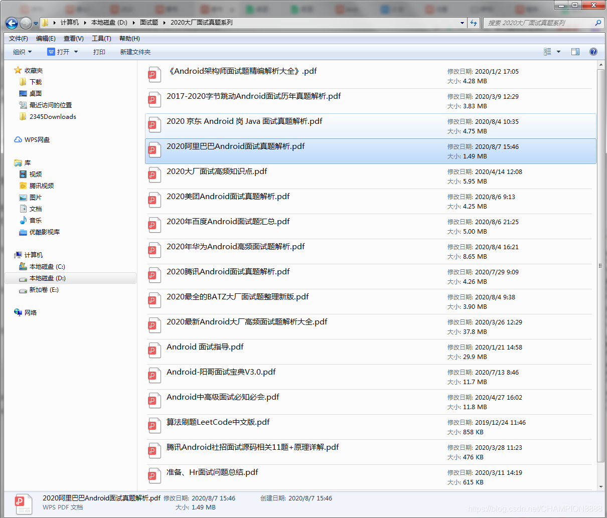The height and width of the screenshot is (518, 607).
Task: Click PDF icon of 2020年百度Android面试题汇总.pdf
Action: (155, 225)
